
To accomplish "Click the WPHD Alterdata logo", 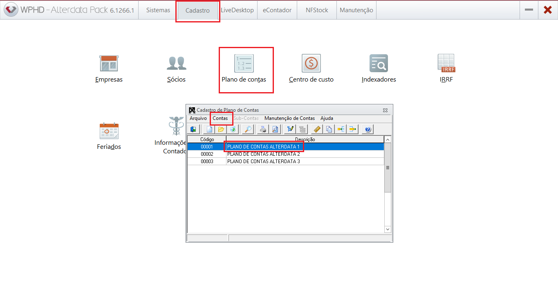I will click(x=11, y=10).
